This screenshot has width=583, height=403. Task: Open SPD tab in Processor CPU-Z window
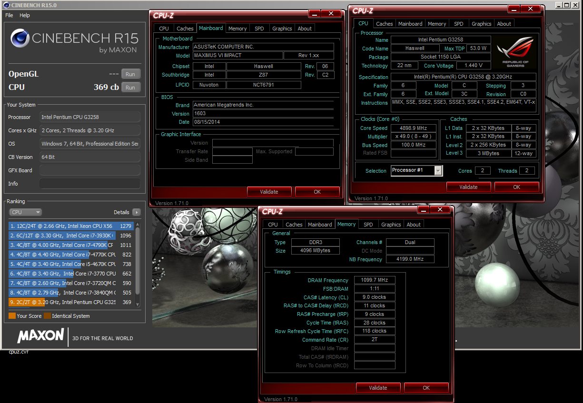[458, 24]
